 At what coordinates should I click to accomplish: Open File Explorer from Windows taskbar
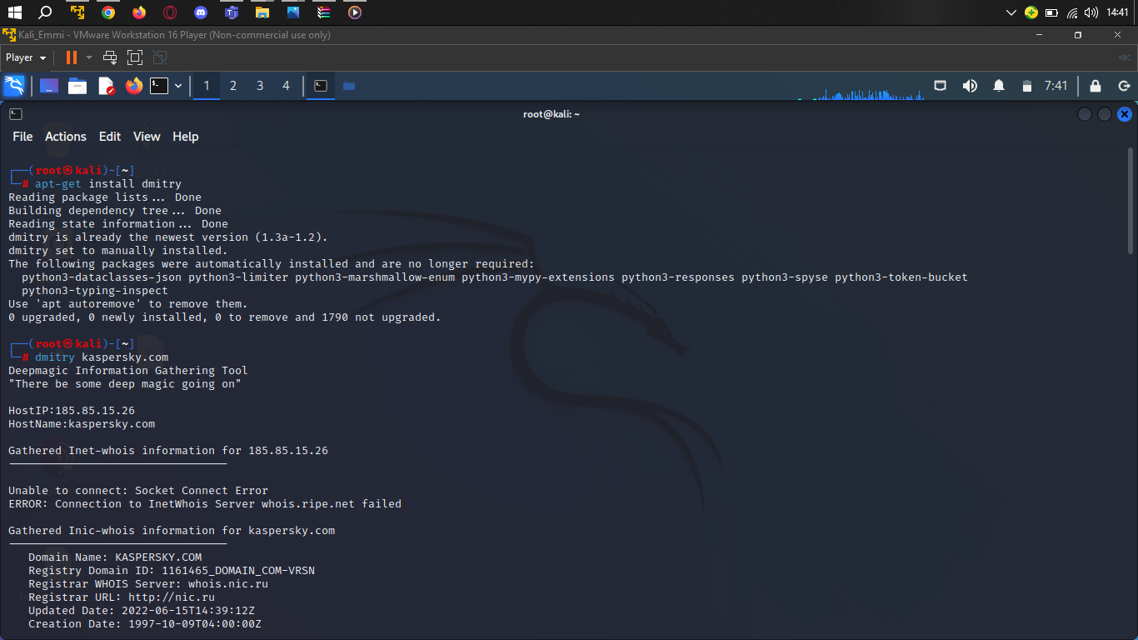point(262,12)
